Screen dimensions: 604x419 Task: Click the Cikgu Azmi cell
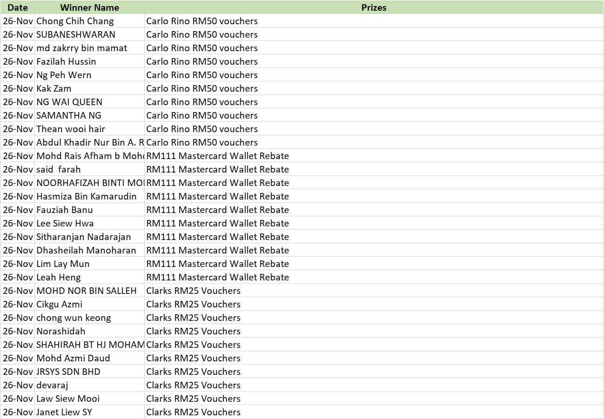pos(60,305)
